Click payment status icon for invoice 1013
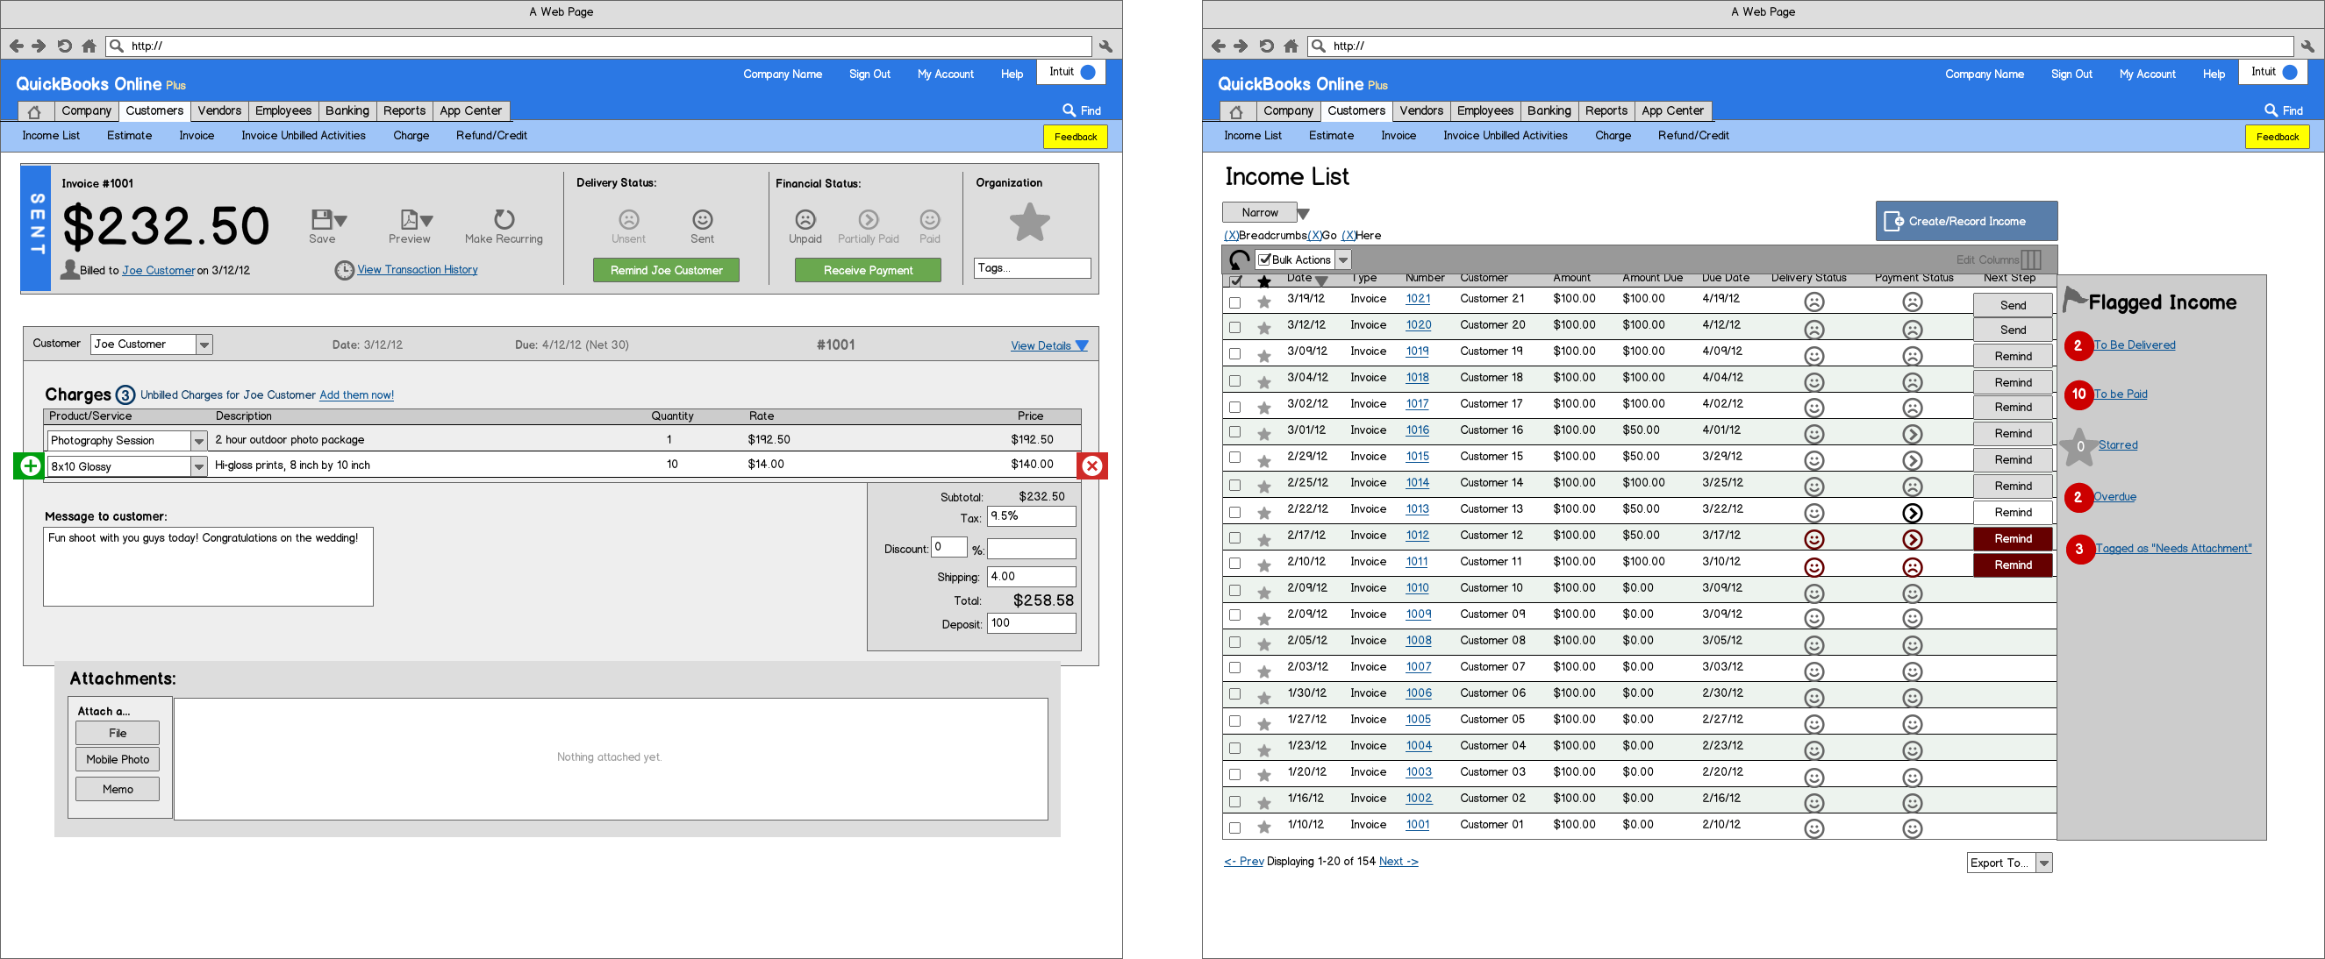Image resolution: width=2325 pixels, height=959 pixels. [1912, 513]
